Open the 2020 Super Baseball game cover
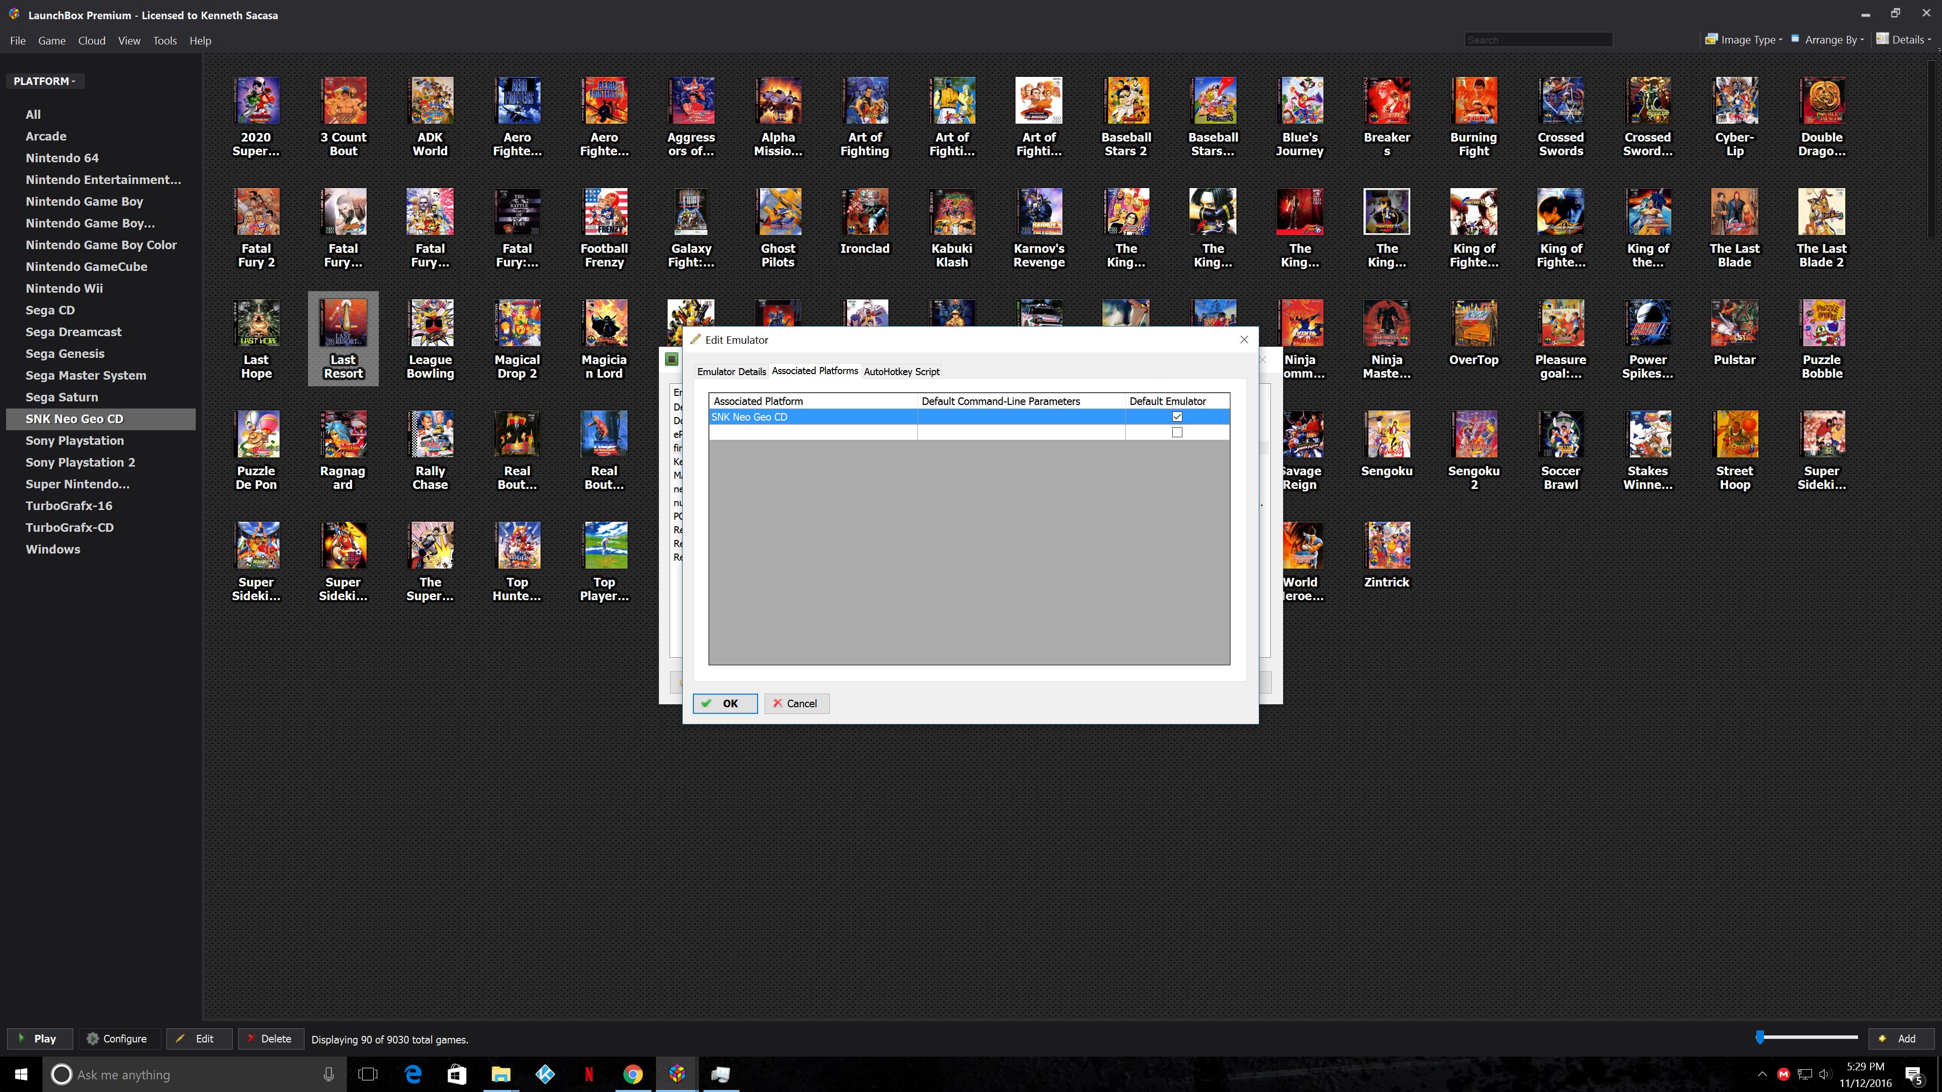 pyautogui.click(x=256, y=100)
